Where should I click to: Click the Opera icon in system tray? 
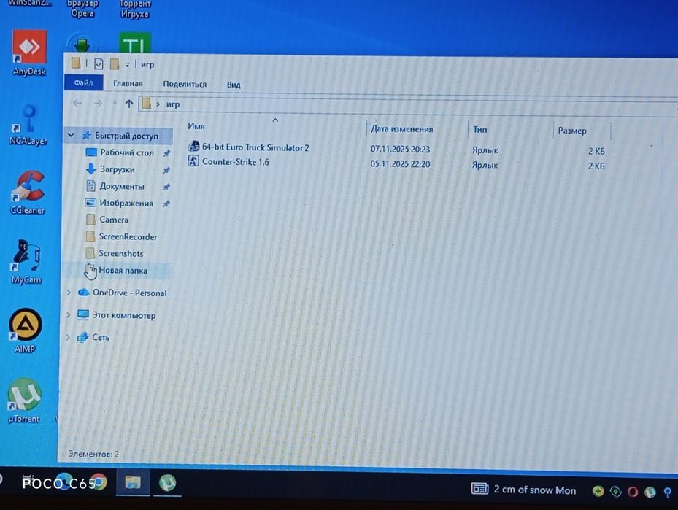pos(633,492)
